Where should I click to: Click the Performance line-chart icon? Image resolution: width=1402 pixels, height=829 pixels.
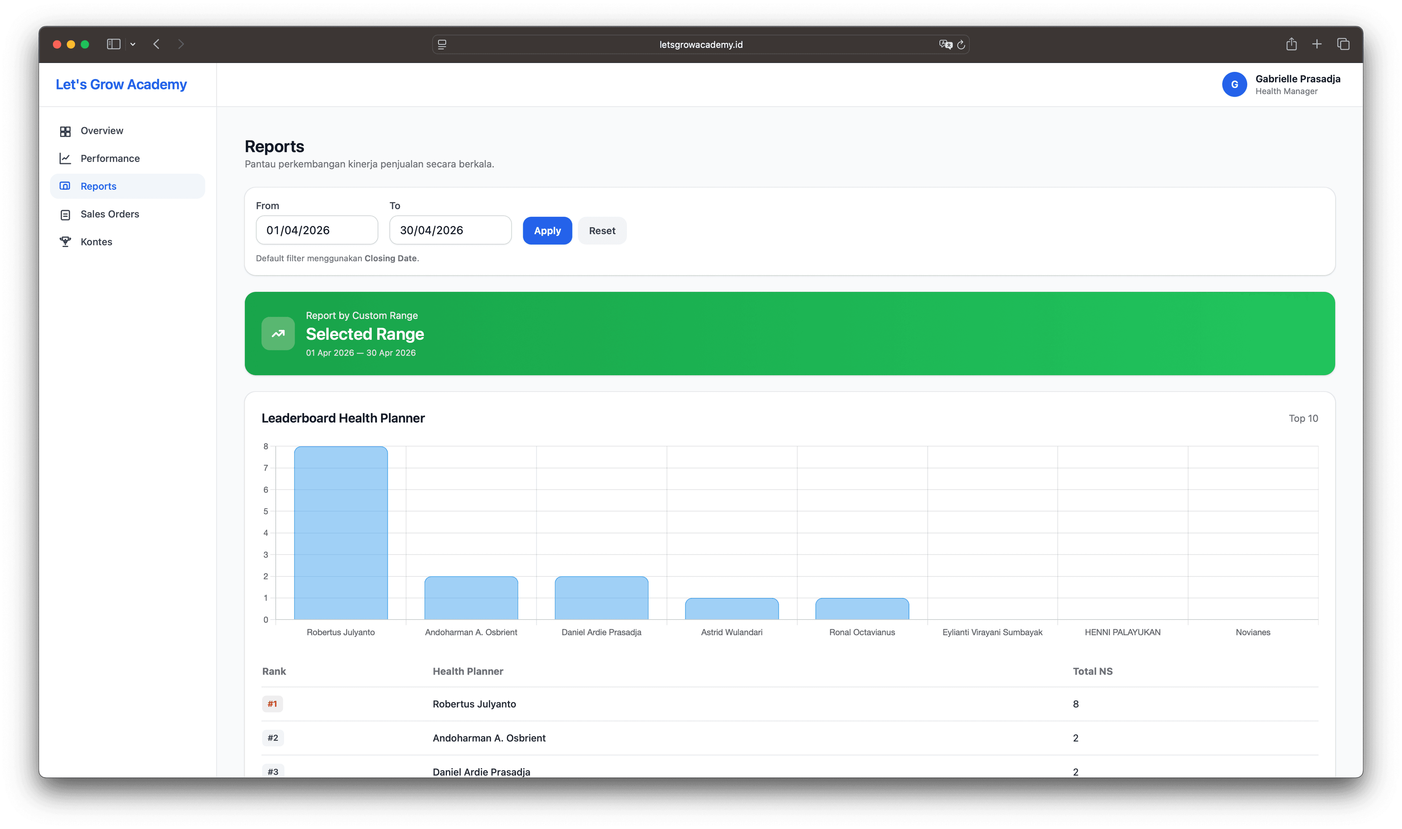(x=65, y=159)
